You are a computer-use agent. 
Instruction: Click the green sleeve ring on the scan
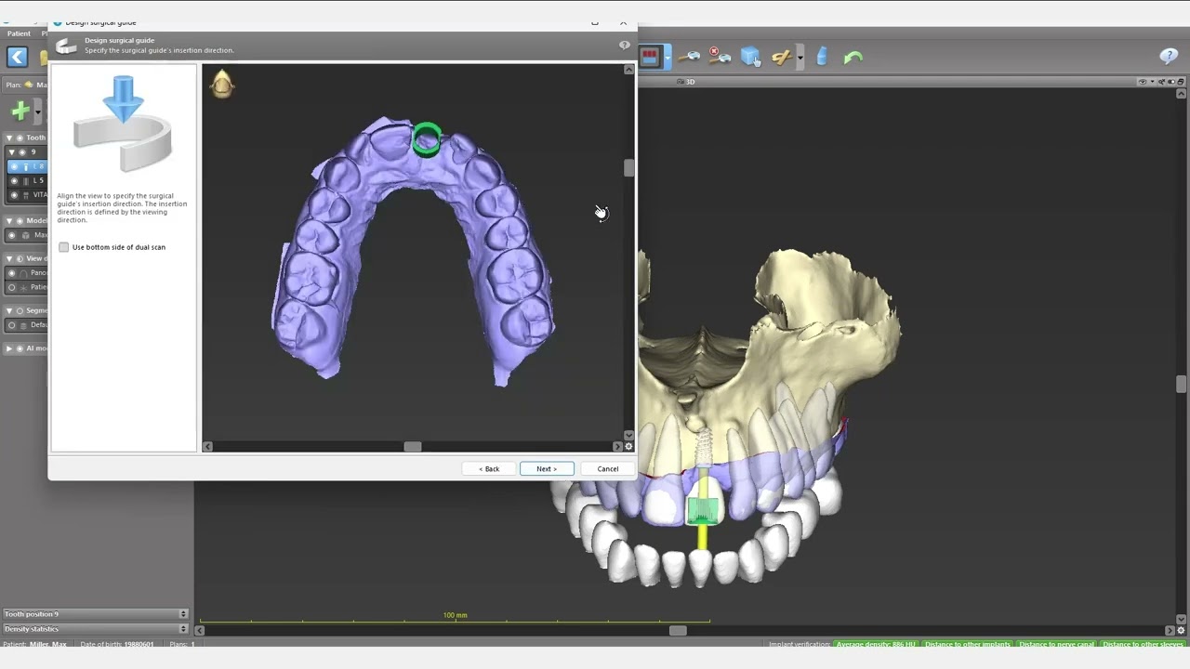427,139
